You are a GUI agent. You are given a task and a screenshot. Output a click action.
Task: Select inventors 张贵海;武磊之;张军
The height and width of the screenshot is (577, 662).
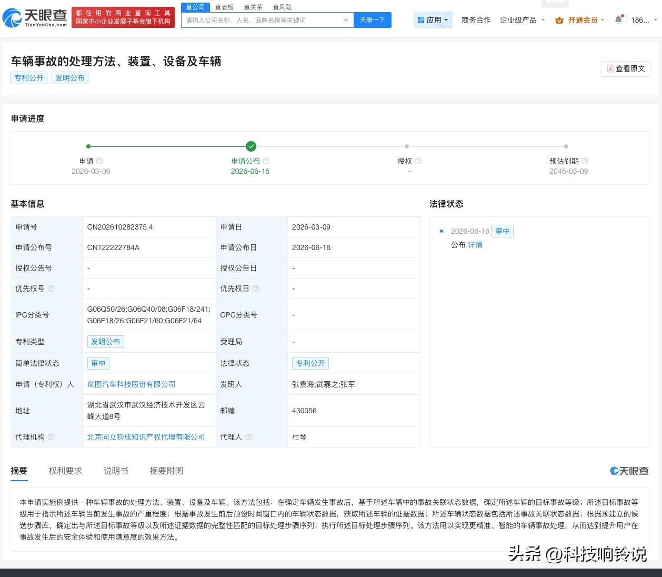pos(324,384)
